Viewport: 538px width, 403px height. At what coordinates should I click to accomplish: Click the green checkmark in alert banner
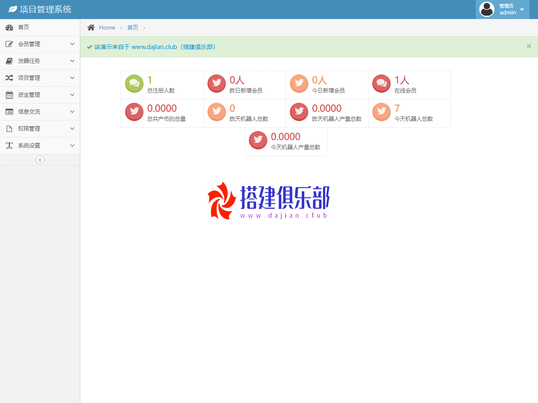point(90,47)
